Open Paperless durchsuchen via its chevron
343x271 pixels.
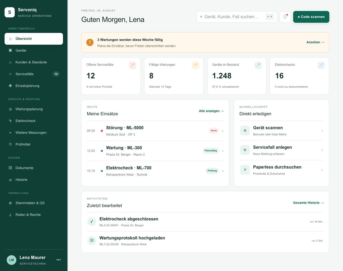(x=322, y=170)
